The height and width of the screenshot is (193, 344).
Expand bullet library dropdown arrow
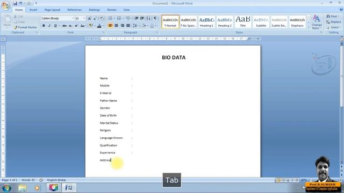pos(114,18)
